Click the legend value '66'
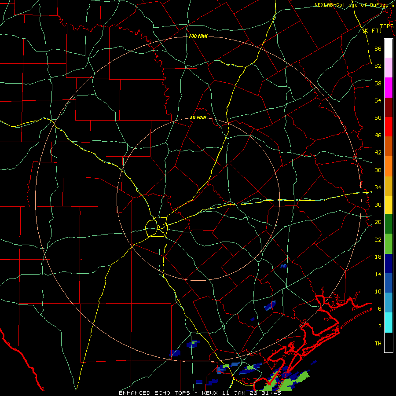396x396 pixels. click(x=378, y=49)
